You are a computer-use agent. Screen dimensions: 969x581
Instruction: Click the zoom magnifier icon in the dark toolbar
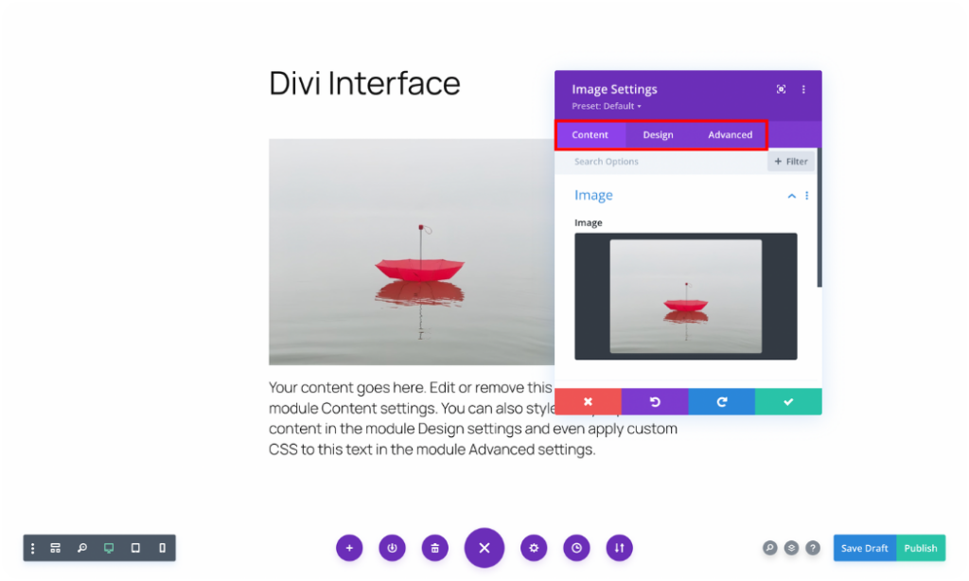pos(81,548)
